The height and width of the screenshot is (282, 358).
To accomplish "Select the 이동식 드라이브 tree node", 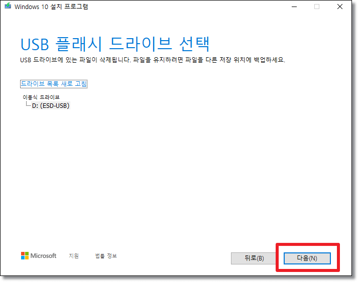I will (41, 97).
